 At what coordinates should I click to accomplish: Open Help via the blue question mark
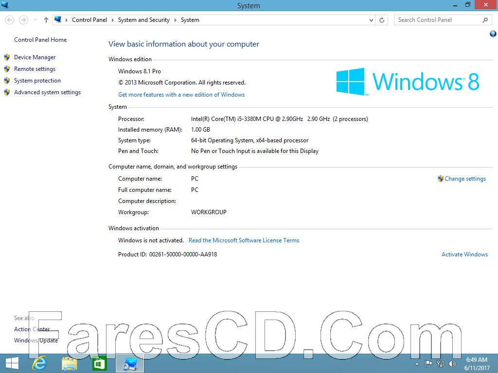493,34
